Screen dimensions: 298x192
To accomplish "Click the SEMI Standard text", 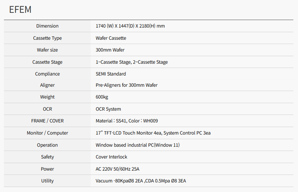I will [111, 74].
